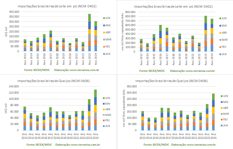Select 900.000 axis value in Leite em pó litros chart
This screenshot has height=149, width=233.
[x=130, y=12]
